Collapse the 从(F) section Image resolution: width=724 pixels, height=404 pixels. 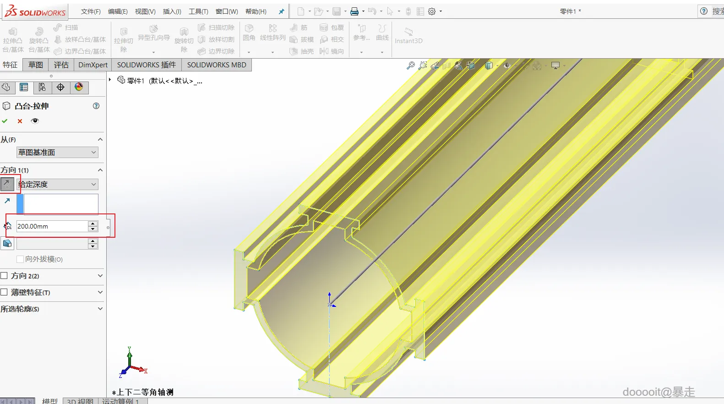point(100,139)
